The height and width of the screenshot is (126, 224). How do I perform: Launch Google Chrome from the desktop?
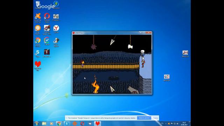tap(38, 42)
